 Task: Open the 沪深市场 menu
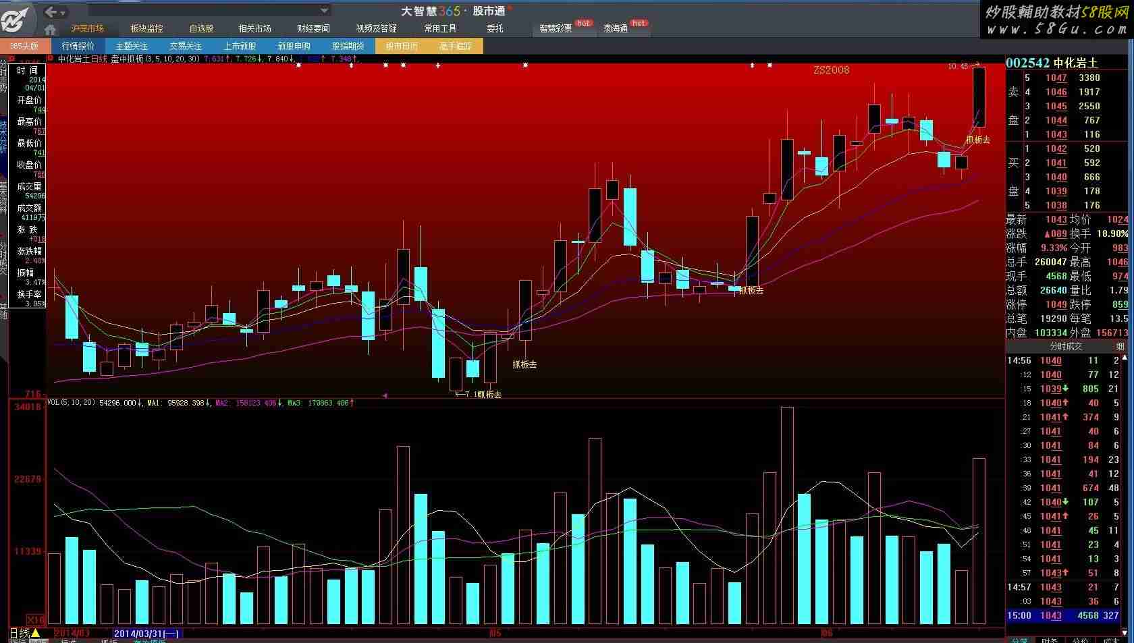pos(88,28)
